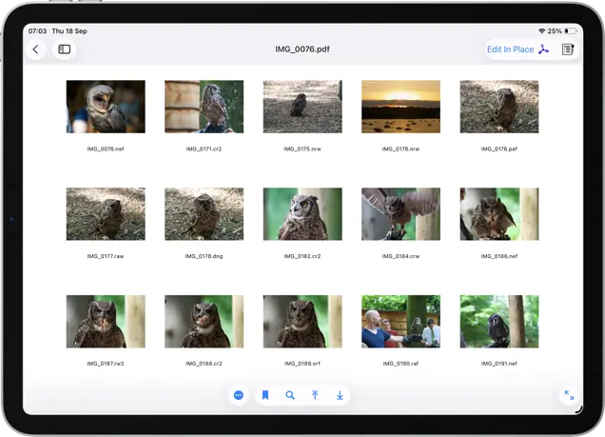This screenshot has width=605, height=437.
Task: Click the IMG_0076.pdf document title
Action: [x=302, y=50]
